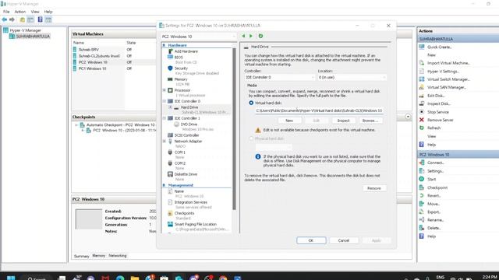Click the Browse button

(x=370, y=121)
